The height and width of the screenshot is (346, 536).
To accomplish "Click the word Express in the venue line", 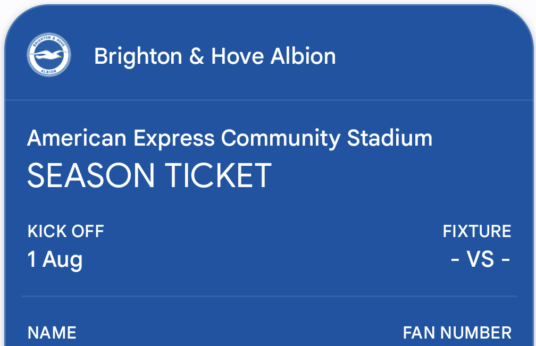I will tap(174, 139).
